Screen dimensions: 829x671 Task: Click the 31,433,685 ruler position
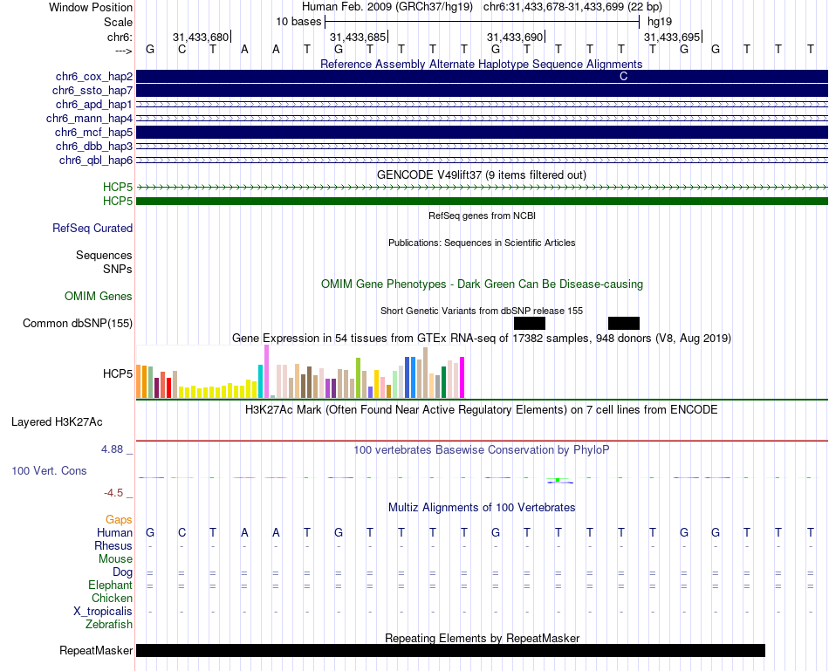(359, 37)
